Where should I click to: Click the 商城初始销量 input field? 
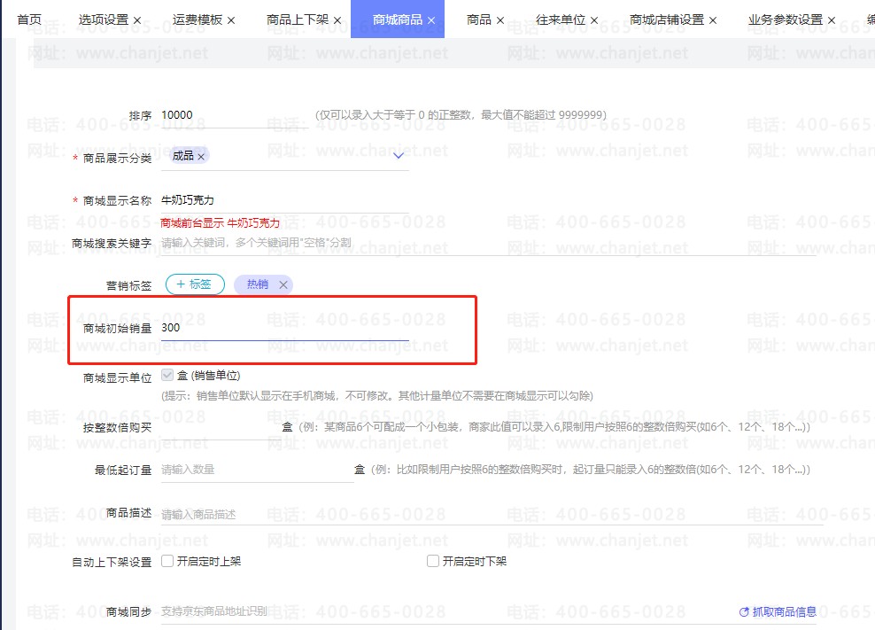tap(283, 328)
